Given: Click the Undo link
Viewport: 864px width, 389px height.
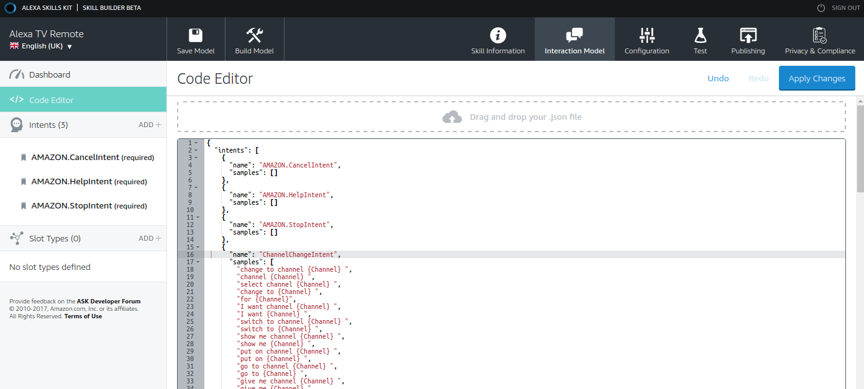Looking at the screenshot, I should coord(718,78).
